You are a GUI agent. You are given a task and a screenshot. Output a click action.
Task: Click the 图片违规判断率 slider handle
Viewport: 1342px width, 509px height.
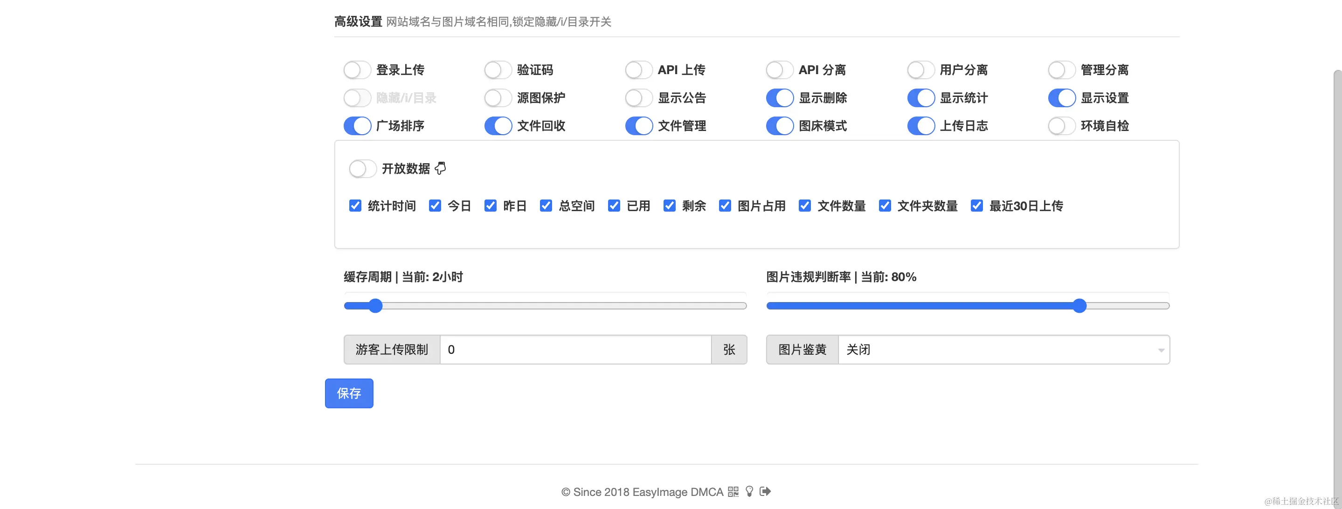pos(1079,306)
